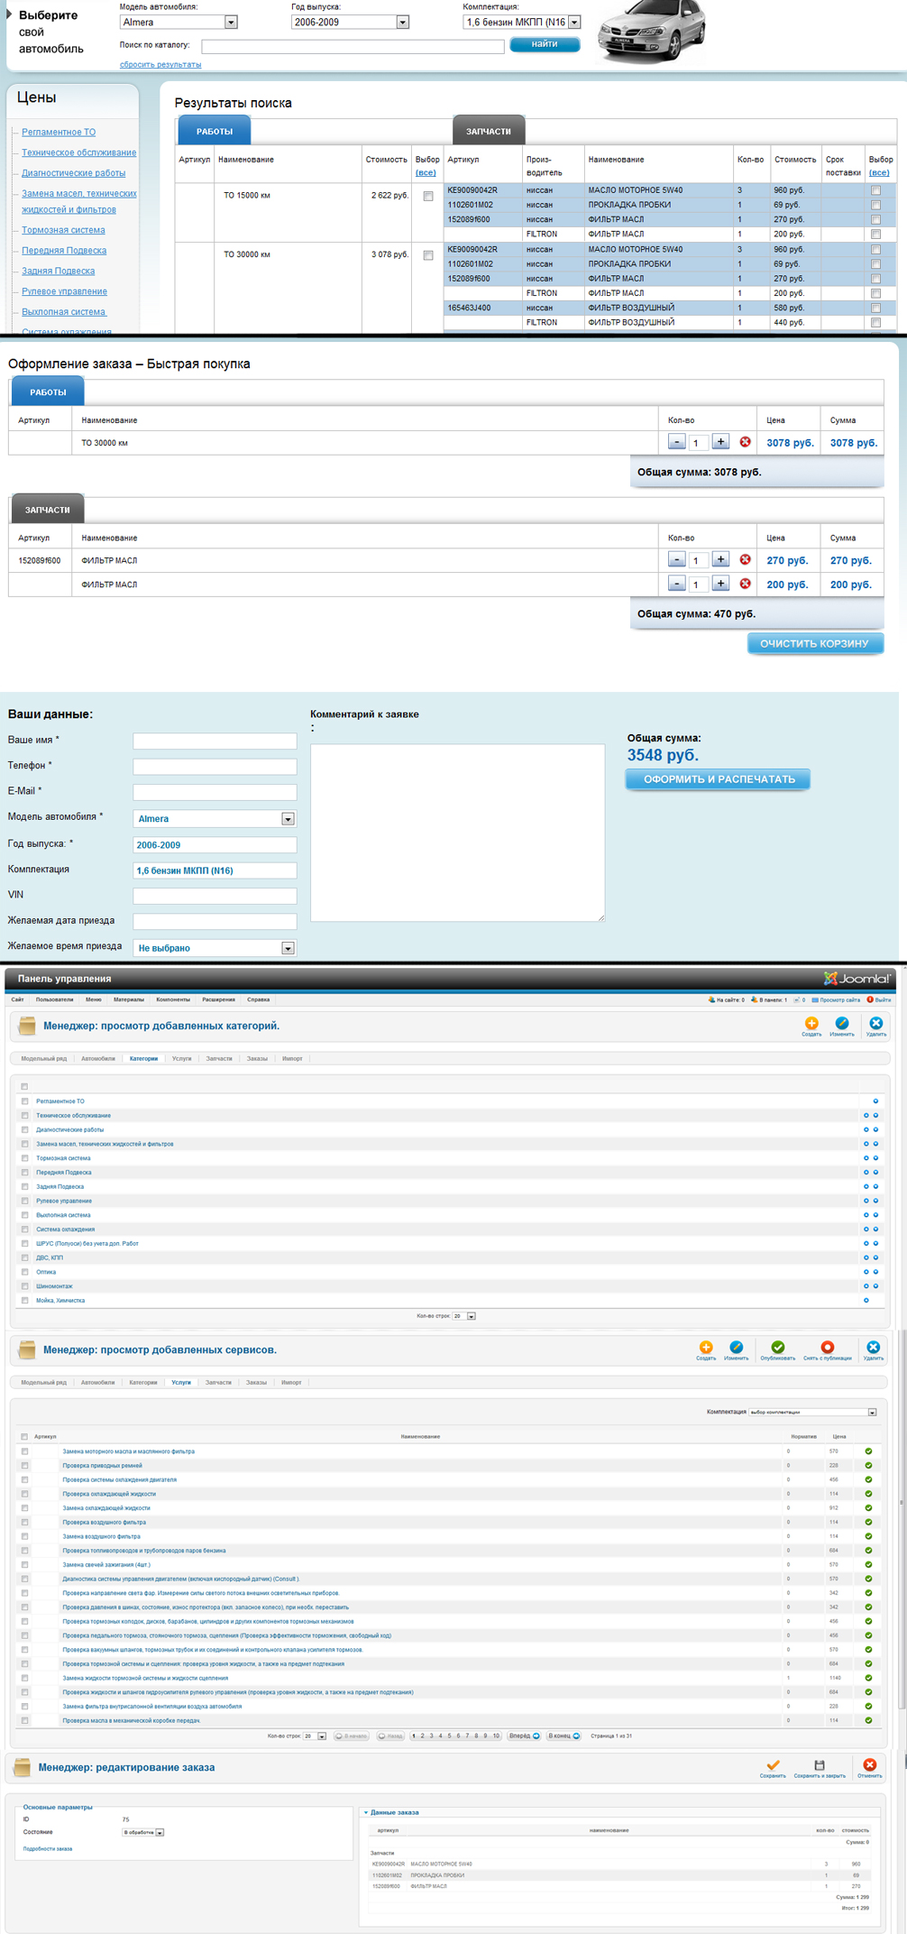Click Создать icon in categories manager toolbar

point(811,1023)
